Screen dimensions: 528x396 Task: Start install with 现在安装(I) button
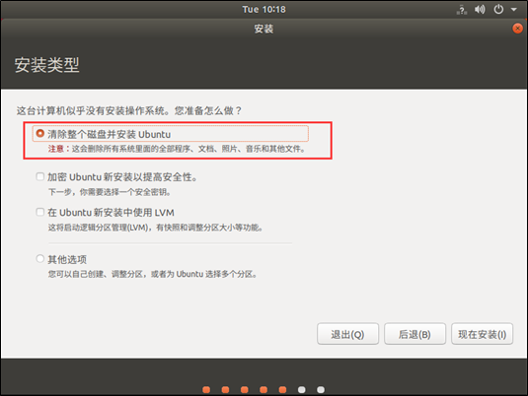point(482,334)
